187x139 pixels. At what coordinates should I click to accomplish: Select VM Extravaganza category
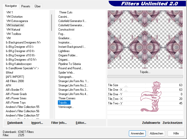[17, 21]
